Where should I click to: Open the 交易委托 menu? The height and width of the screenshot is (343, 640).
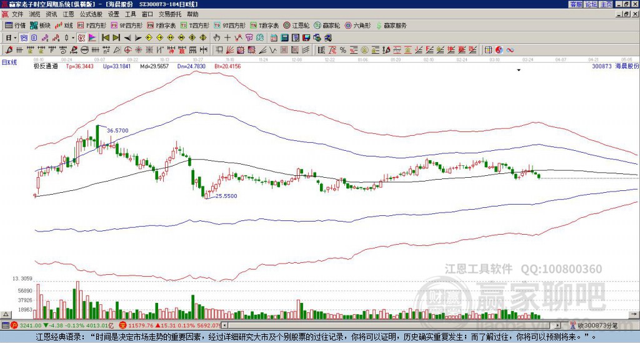click(170, 14)
